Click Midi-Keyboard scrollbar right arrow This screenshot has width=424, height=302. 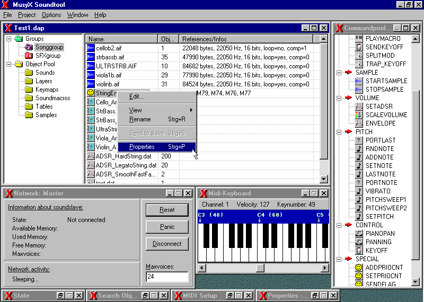[x=325, y=268]
